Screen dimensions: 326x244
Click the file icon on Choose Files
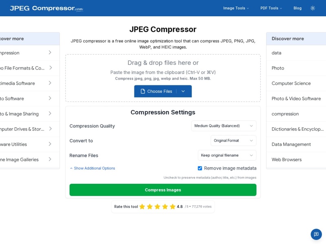(x=143, y=91)
